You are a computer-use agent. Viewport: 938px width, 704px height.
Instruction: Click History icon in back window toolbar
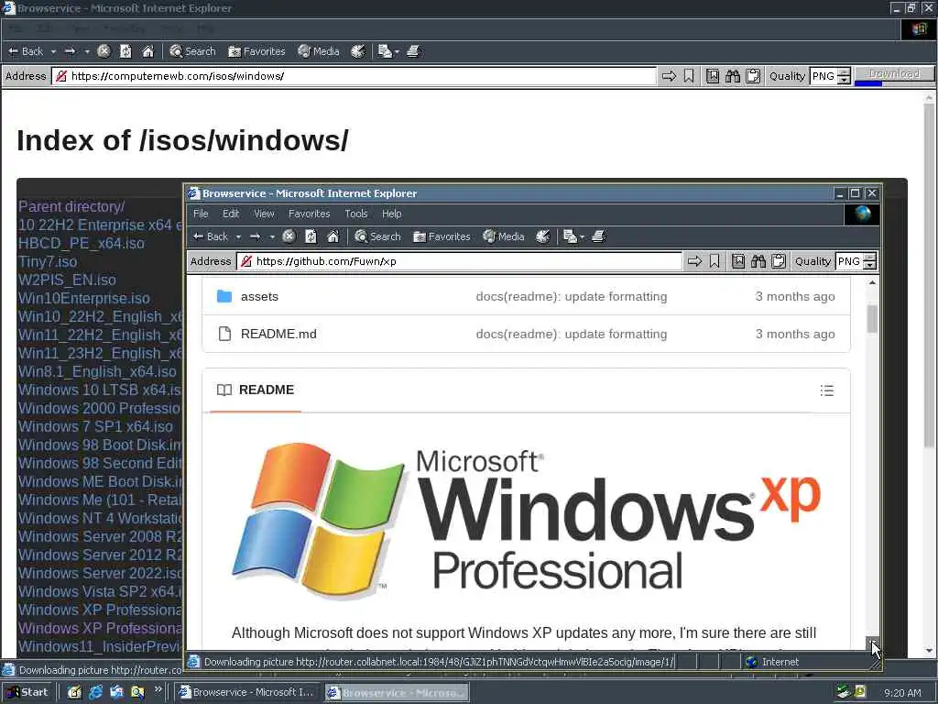point(358,51)
